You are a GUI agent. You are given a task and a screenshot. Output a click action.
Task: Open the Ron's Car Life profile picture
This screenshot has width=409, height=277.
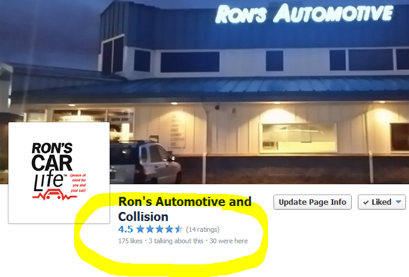(59, 173)
